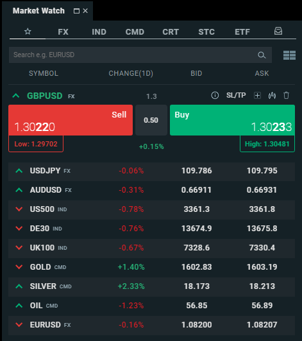302x341 pixels.
Task: Click OIL change value -1.23%
Action: click(131, 305)
